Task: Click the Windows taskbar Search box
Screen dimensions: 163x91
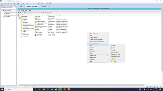Action: [x=19, y=89]
